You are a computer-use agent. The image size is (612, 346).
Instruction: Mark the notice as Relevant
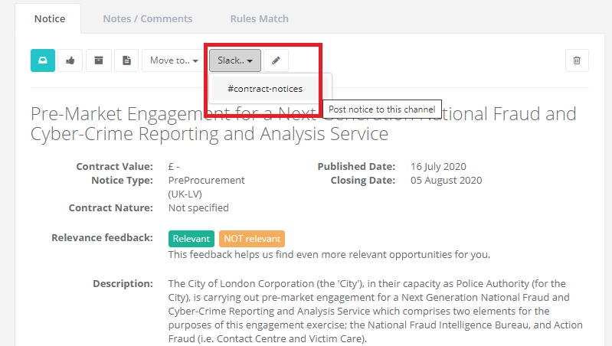(191, 239)
